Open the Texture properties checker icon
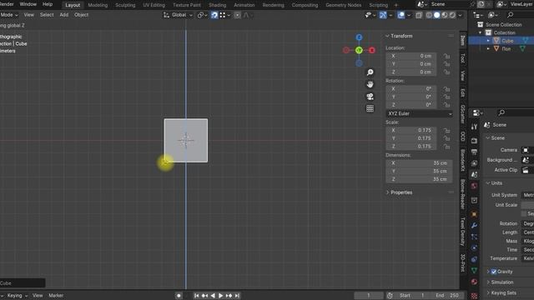The height and width of the screenshot is (300, 534). pos(474,295)
